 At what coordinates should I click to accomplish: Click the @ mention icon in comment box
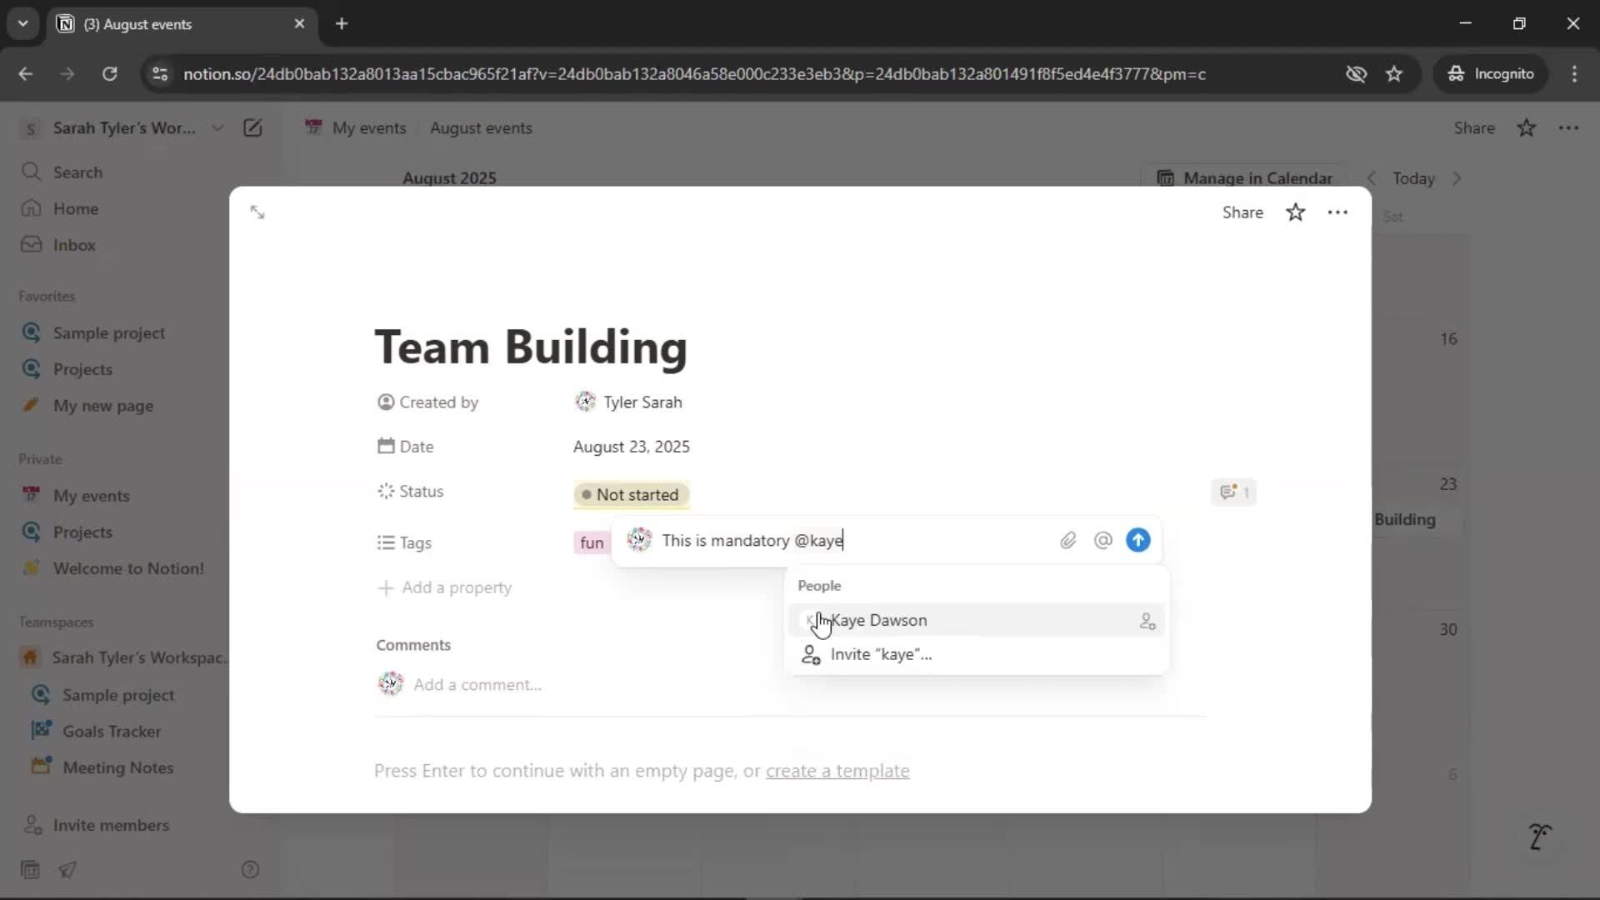click(x=1102, y=540)
